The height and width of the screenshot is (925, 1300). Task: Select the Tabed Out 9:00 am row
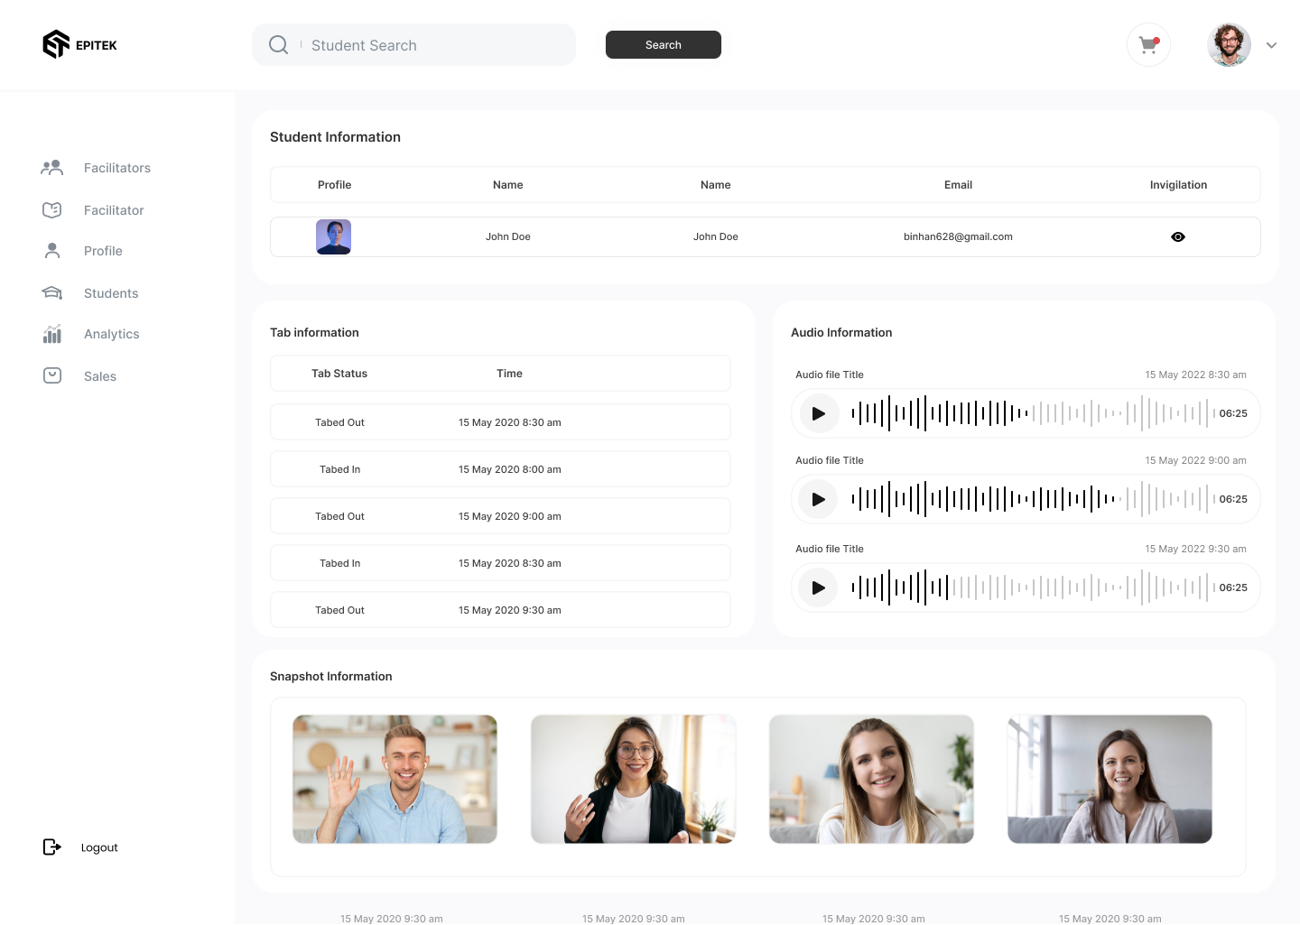500,516
